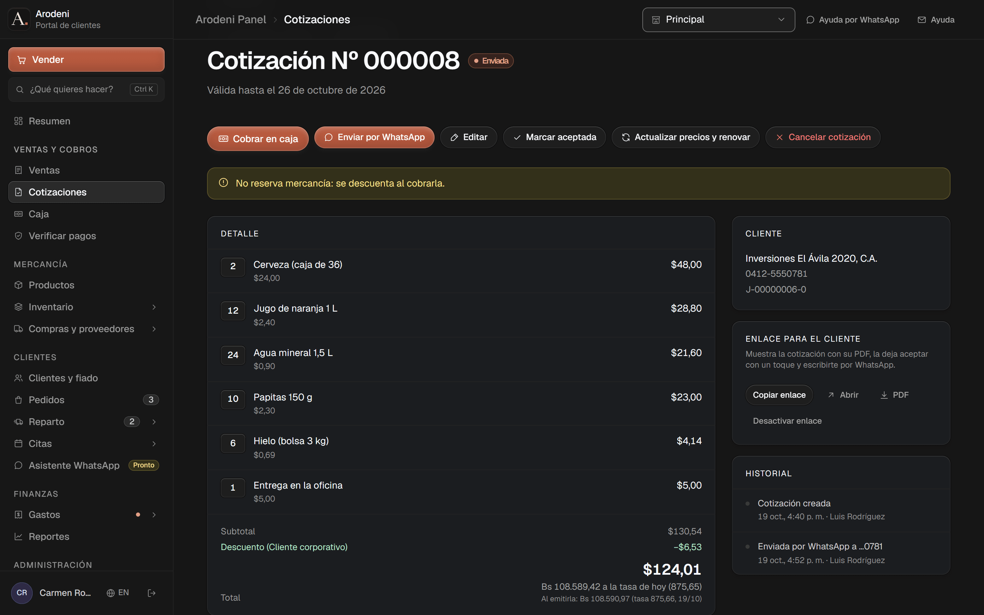Click the Enviada status badge
Screen dimensions: 984x615
(x=491, y=60)
